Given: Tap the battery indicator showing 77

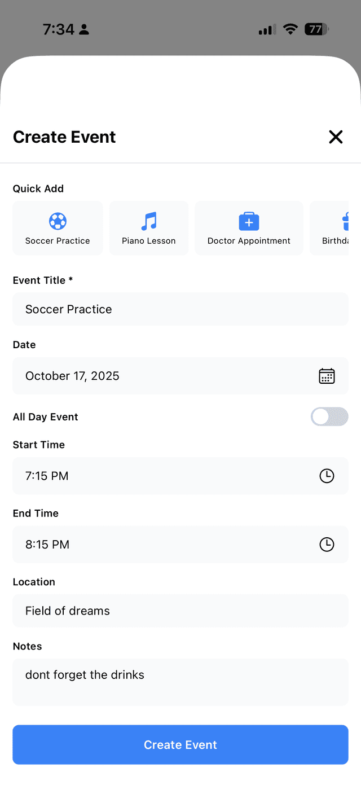Looking at the screenshot, I should (x=316, y=29).
